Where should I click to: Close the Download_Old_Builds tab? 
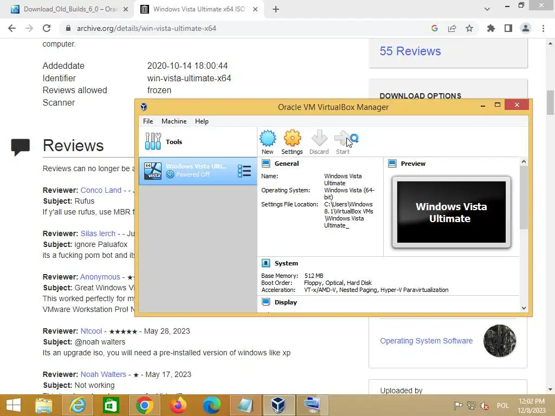pyautogui.click(x=126, y=9)
